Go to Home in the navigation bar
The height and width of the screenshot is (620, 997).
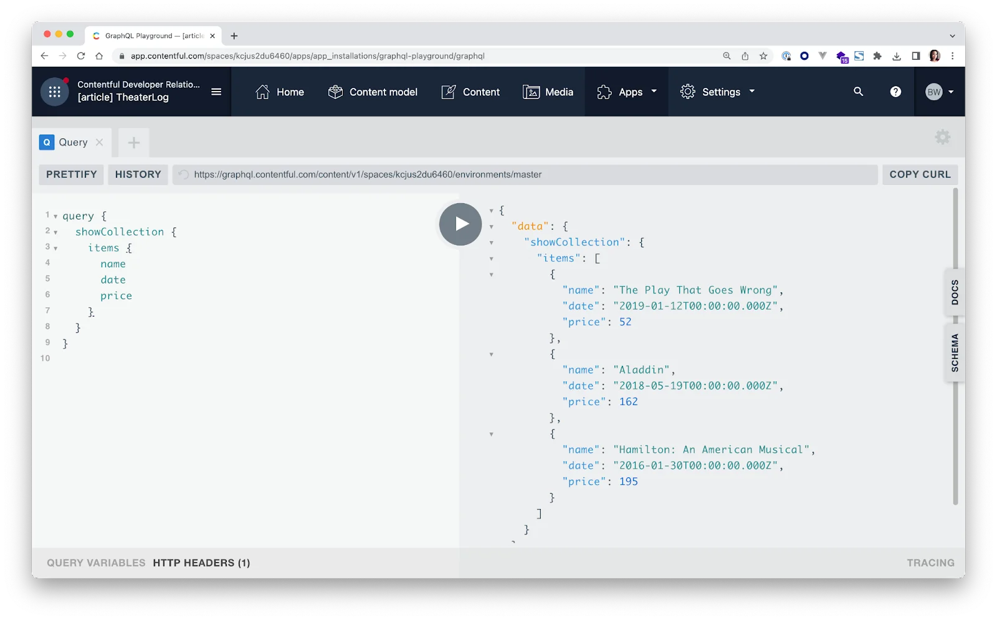point(280,92)
